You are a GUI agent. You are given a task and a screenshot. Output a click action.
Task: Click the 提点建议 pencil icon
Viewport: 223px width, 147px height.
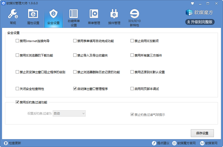click(154, 143)
